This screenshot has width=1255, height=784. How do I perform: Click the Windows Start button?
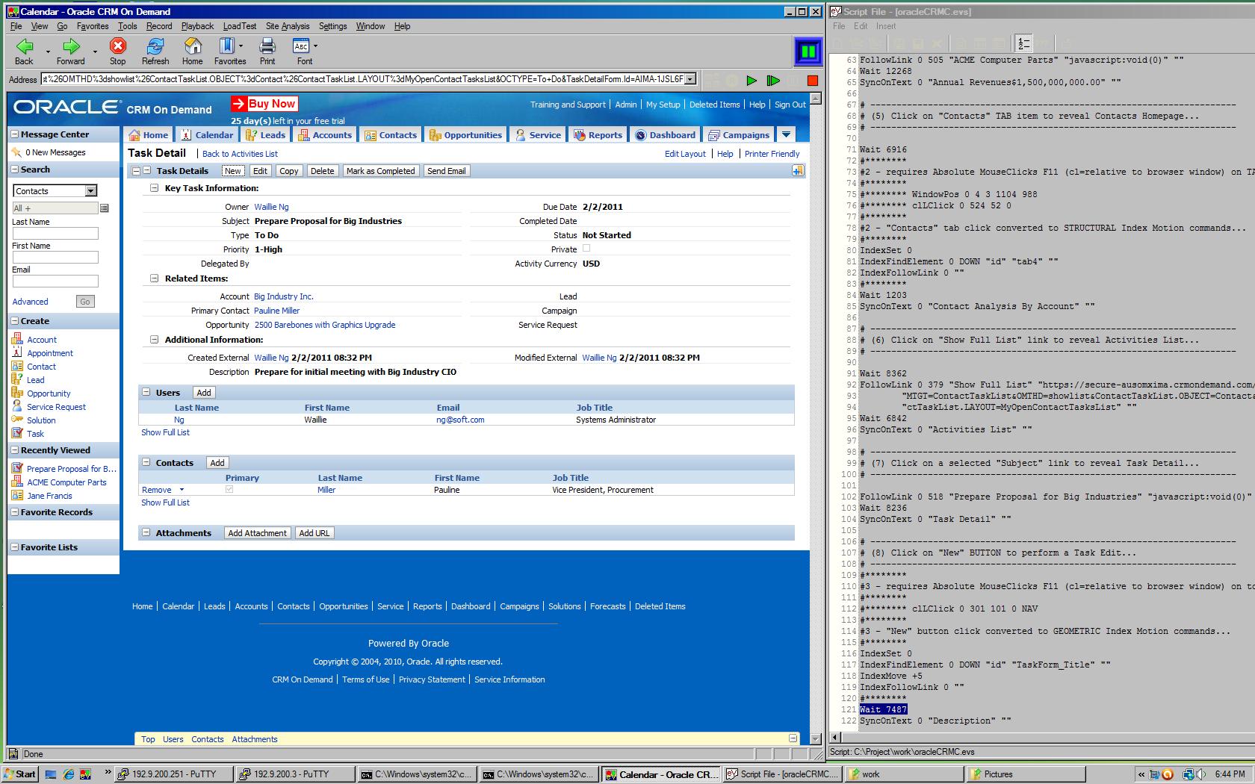pyautogui.click(x=20, y=774)
